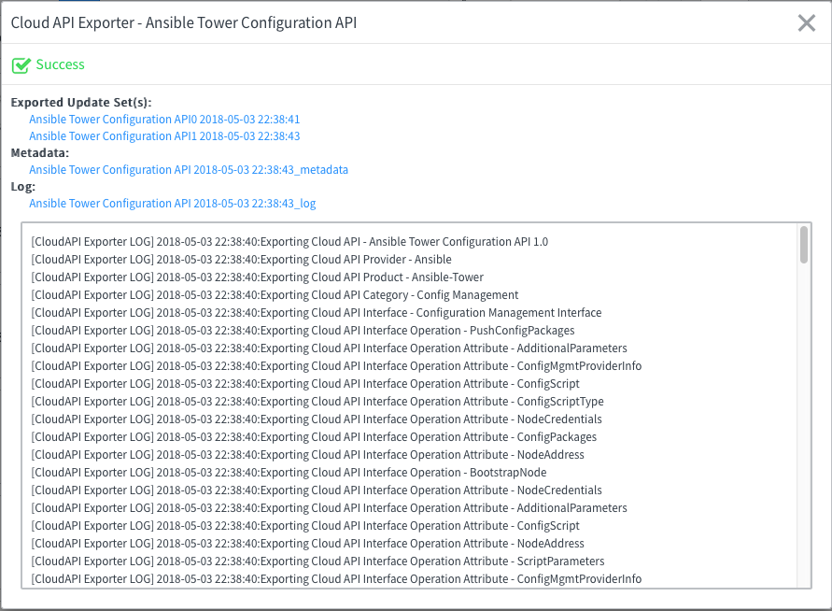Click the green Success checkmark icon
This screenshot has width=832, height=611.
pyautogui.click(x=21, y=64)
